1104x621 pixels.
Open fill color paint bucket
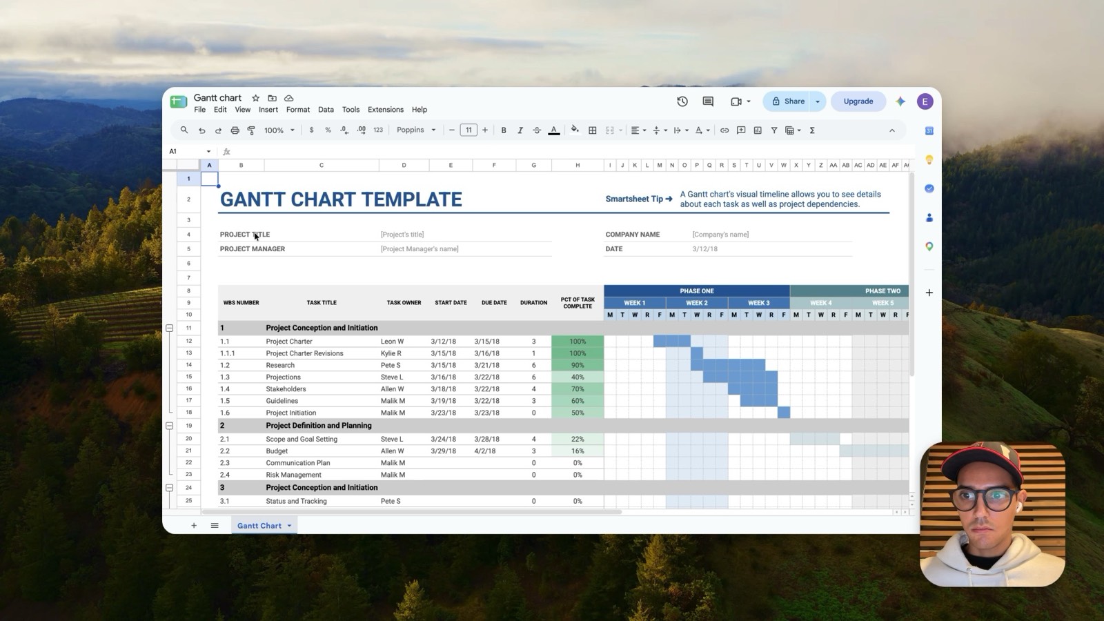575,130
